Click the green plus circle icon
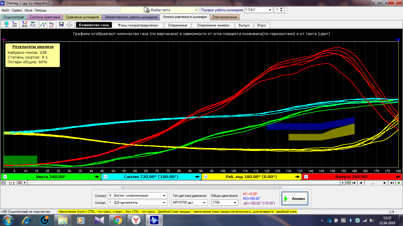The image size is (403, 226). tap(348, 183)
